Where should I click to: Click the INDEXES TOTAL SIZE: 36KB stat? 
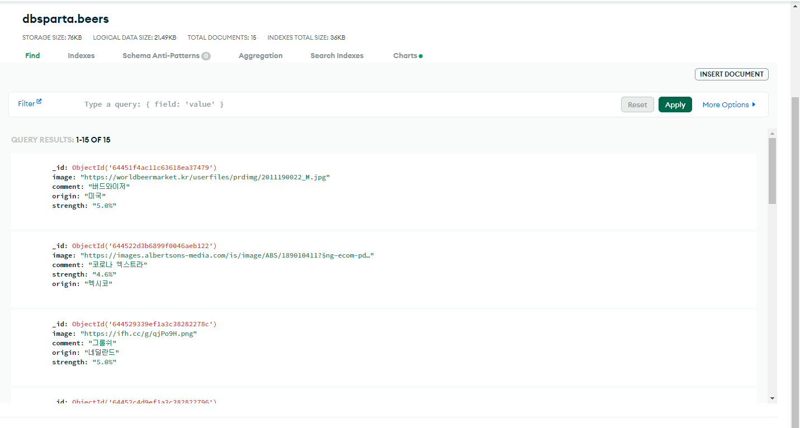(x=306, y=37)
